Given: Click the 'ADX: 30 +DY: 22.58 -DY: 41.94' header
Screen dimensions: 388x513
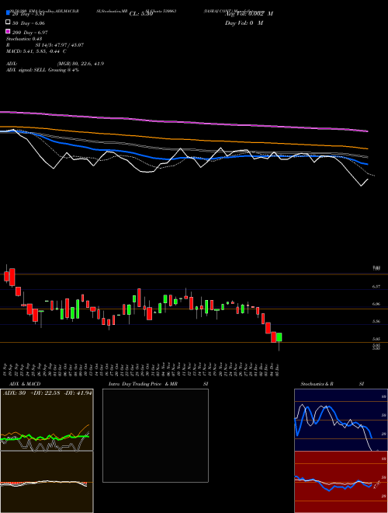Looking at the screenshot, I should click(47, 393).
